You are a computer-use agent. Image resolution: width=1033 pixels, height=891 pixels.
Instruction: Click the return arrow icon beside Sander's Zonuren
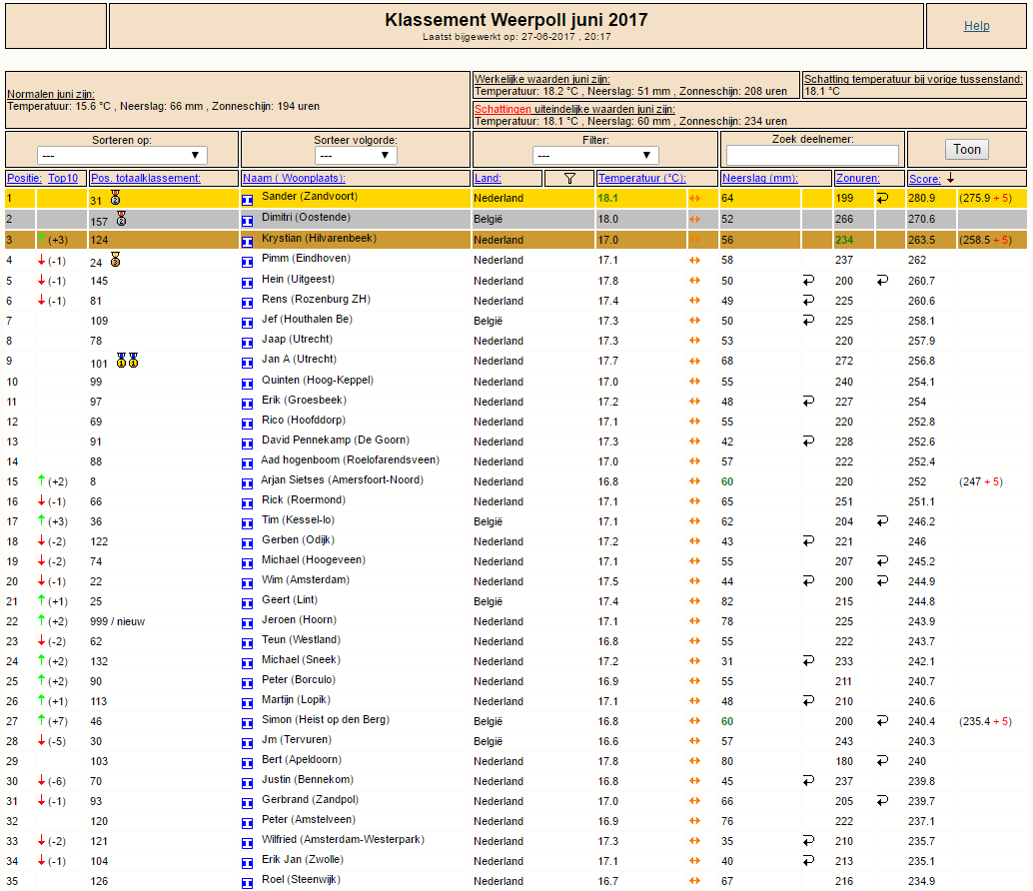pyautogui.click(x=882, y=198)
